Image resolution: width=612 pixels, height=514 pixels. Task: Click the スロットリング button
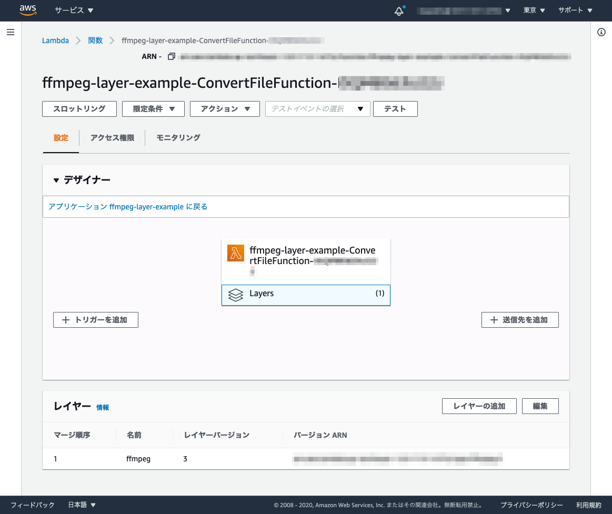coord(79,109)
